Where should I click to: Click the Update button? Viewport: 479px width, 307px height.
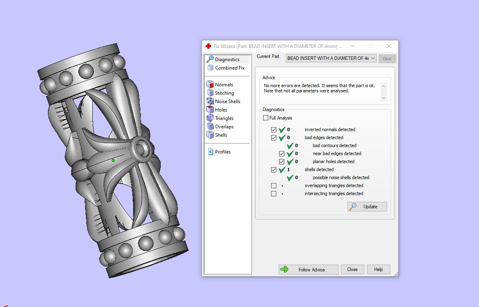(367, 207)
